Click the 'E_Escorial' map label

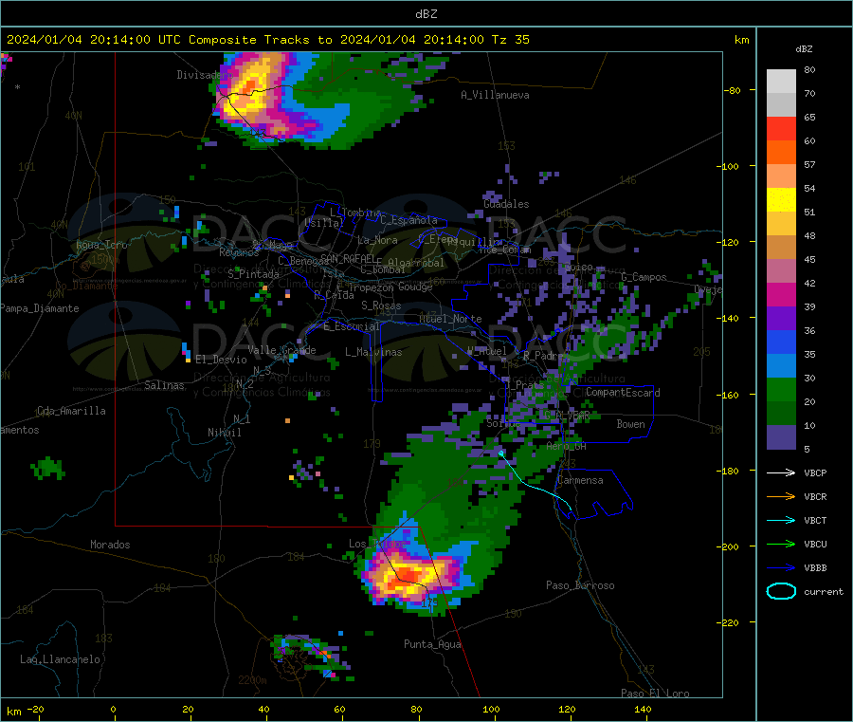coord(352,326)
